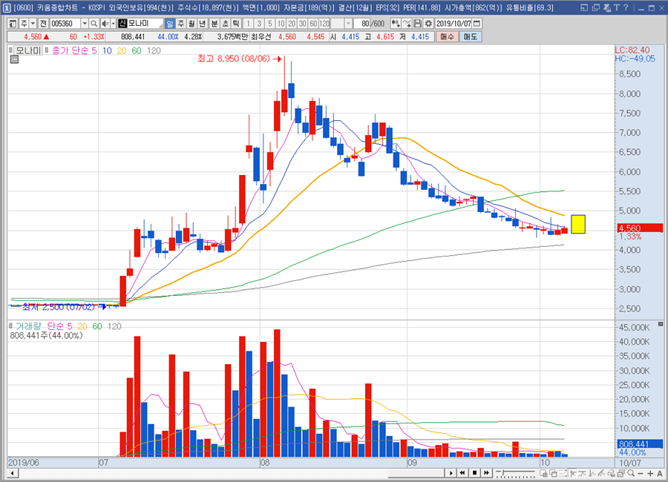Click the 매도 sell button
Image resolution: width=668 pixels, height=482 pixels.
(471, 36)
